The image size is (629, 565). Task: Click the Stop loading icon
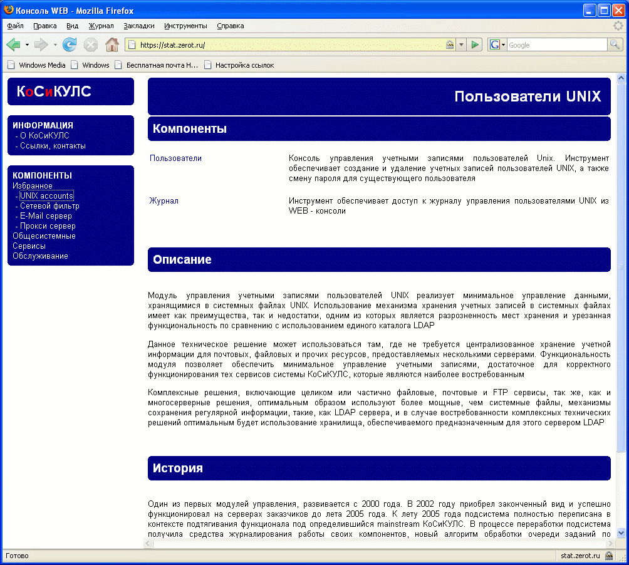point(91,44)
